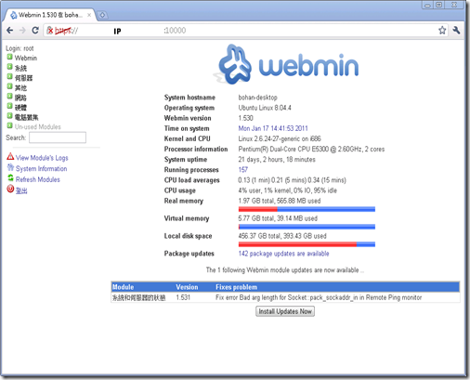Image resolution: width=470 pixels, height=380 pixels.
Task: Bookmark this page using the star icon
Action: (442, 31)
